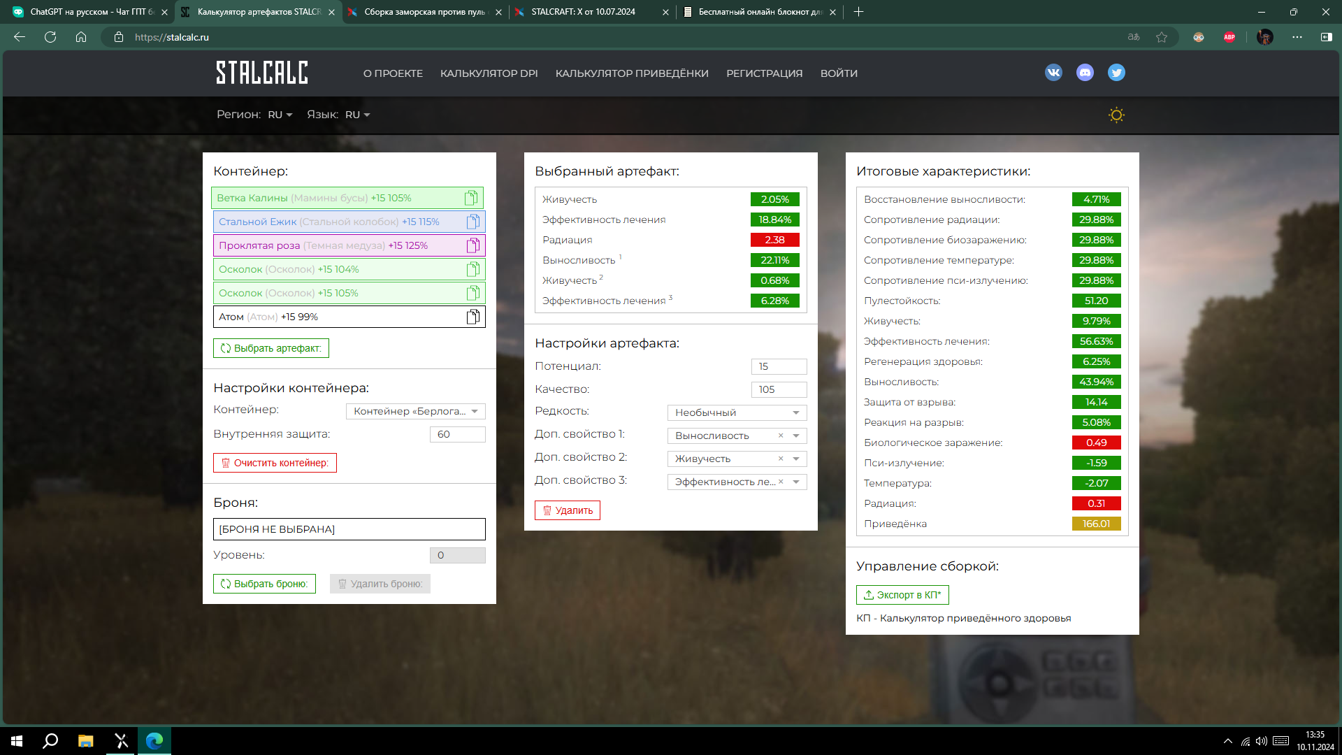Focus the Внутренняя защита input field
The height and width of the screenshot is (755, 1342).
pos(458,434)
